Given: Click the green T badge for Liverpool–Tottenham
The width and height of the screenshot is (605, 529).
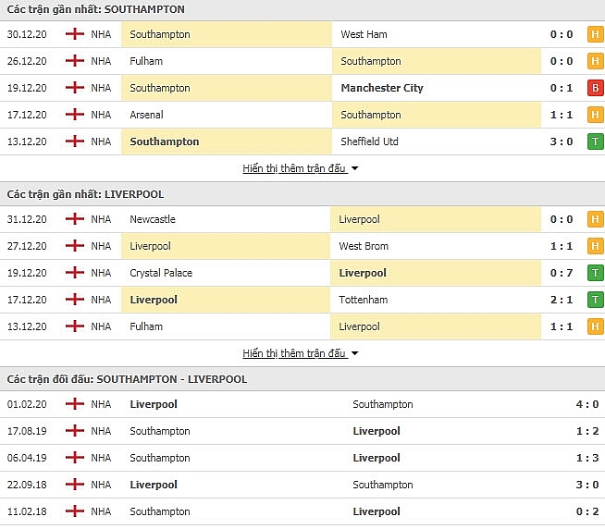Looking at the screenshot, I should pos(596,300).
